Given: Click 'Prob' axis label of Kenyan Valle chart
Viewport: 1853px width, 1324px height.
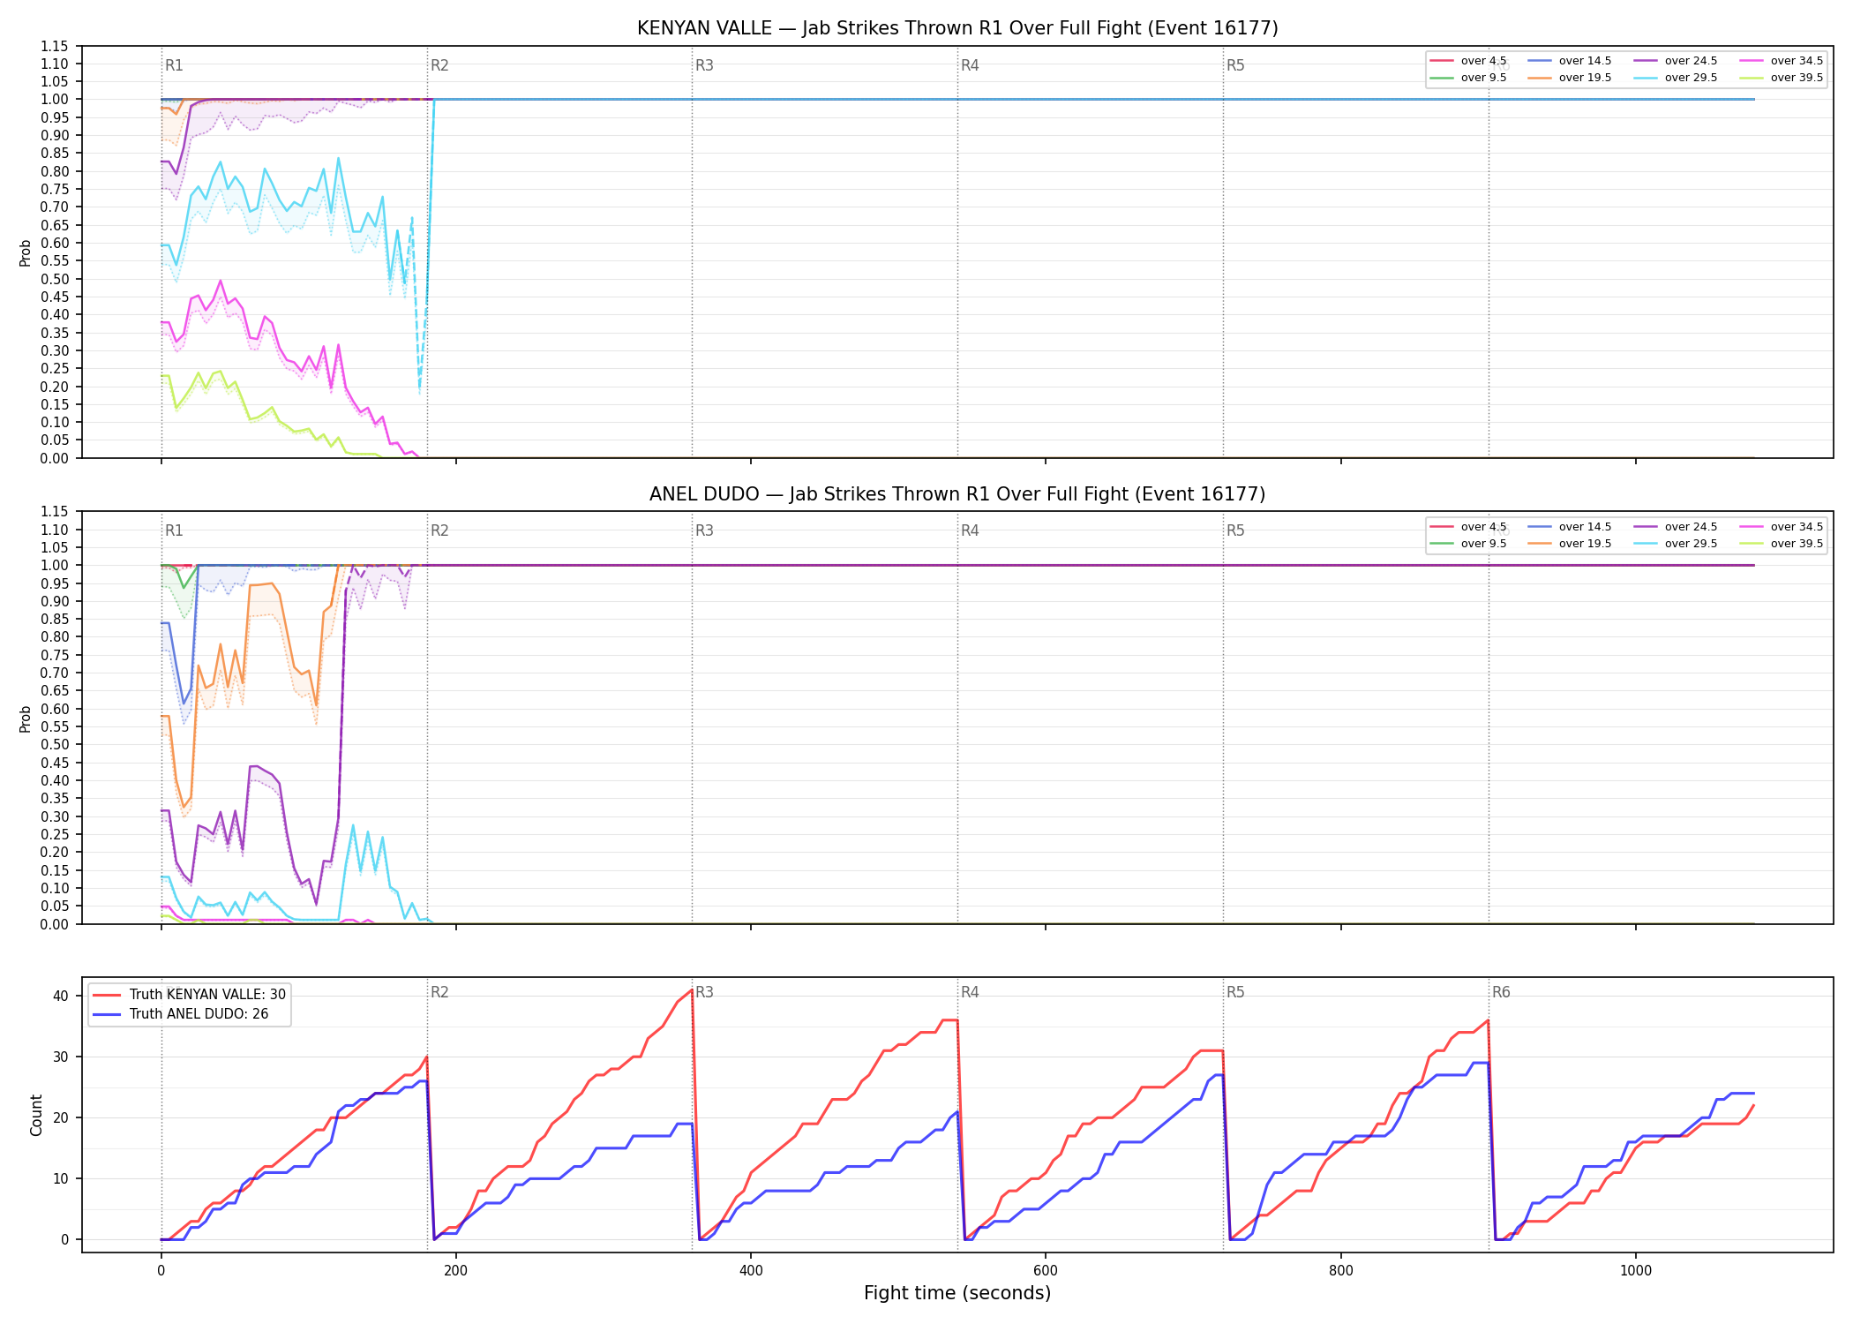Looking at the screenshot, I should pyautogui.click(x=26, y=252).
